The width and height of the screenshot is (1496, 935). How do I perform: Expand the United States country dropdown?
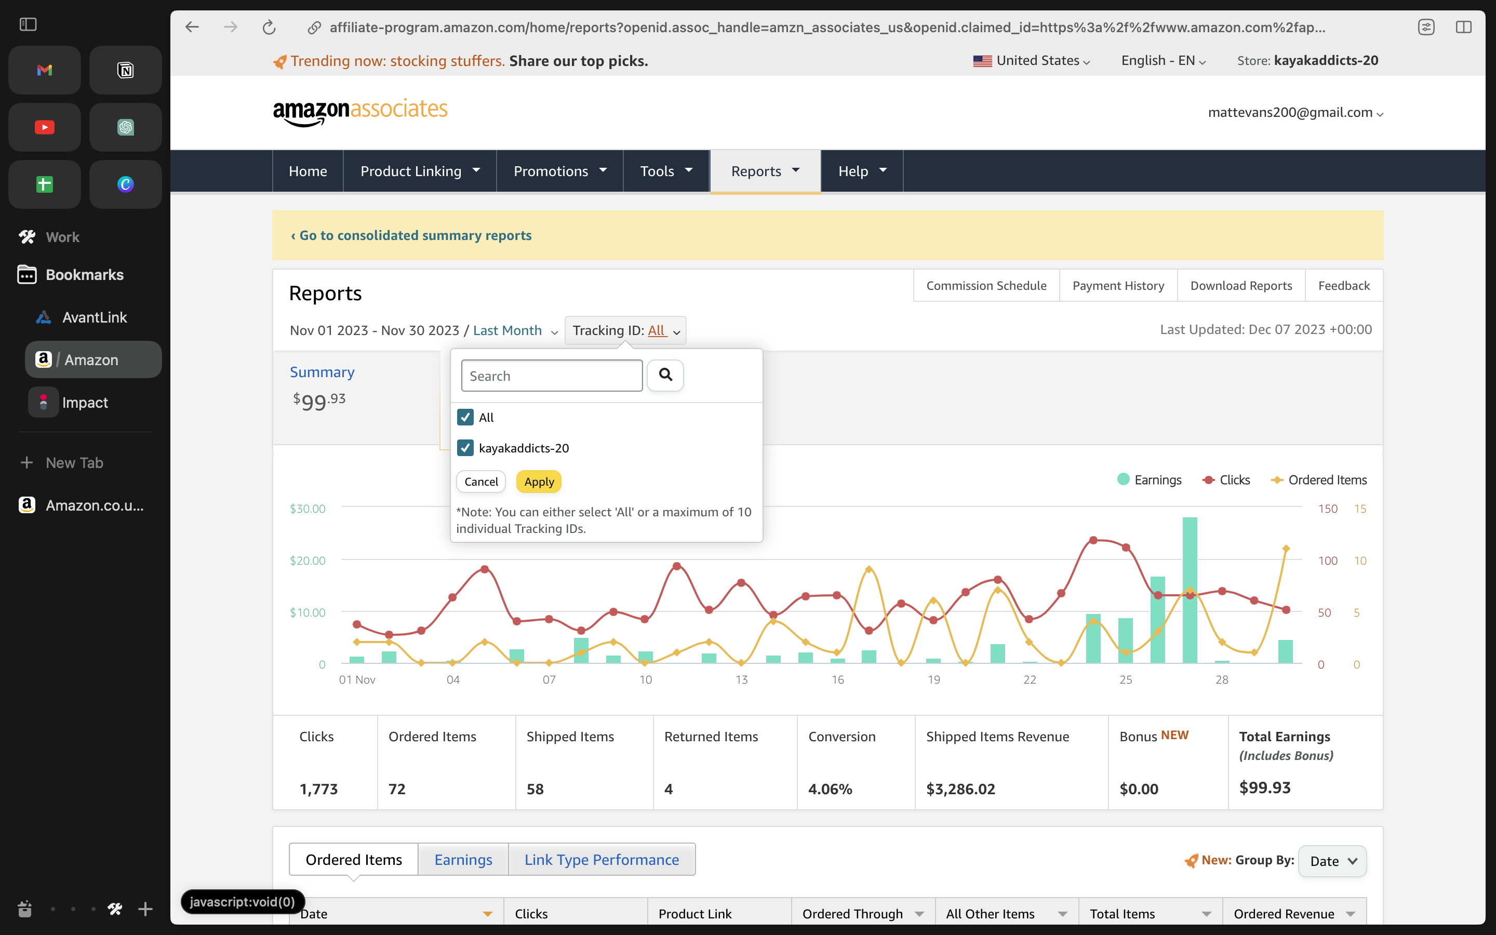[1031, 61]
